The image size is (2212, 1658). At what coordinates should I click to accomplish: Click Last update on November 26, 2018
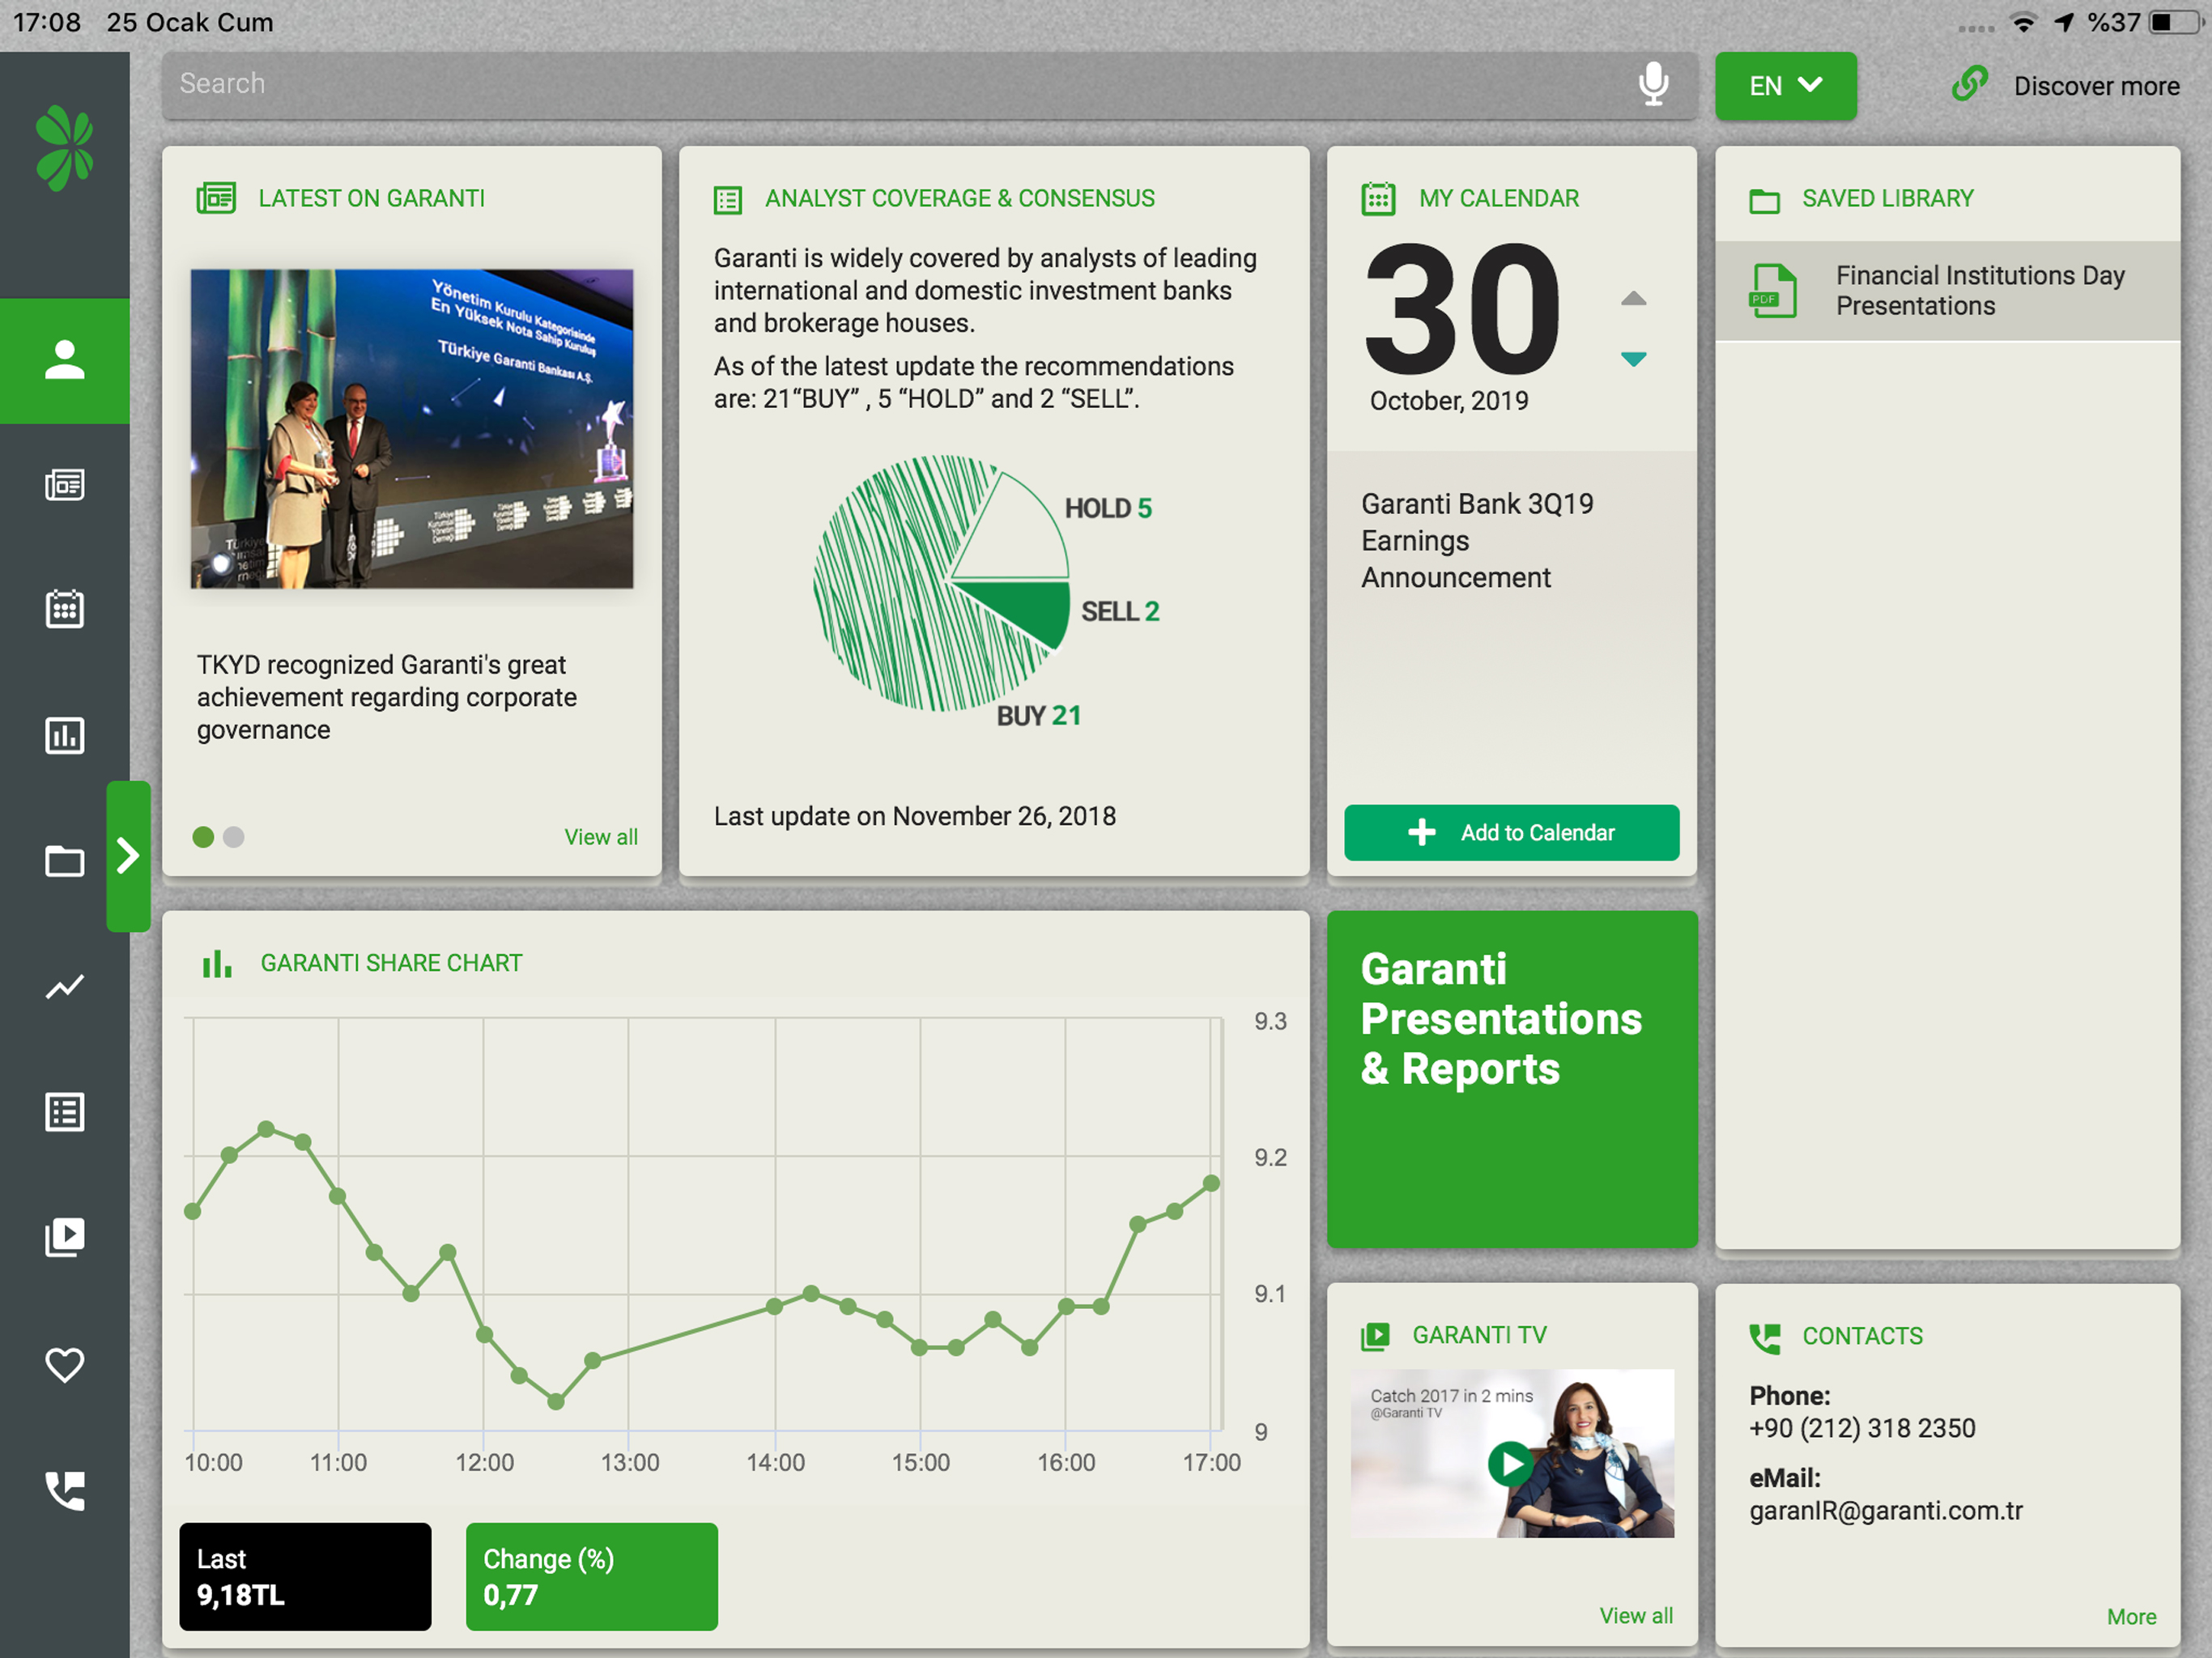pyautogui.click(x=914, y=817)
